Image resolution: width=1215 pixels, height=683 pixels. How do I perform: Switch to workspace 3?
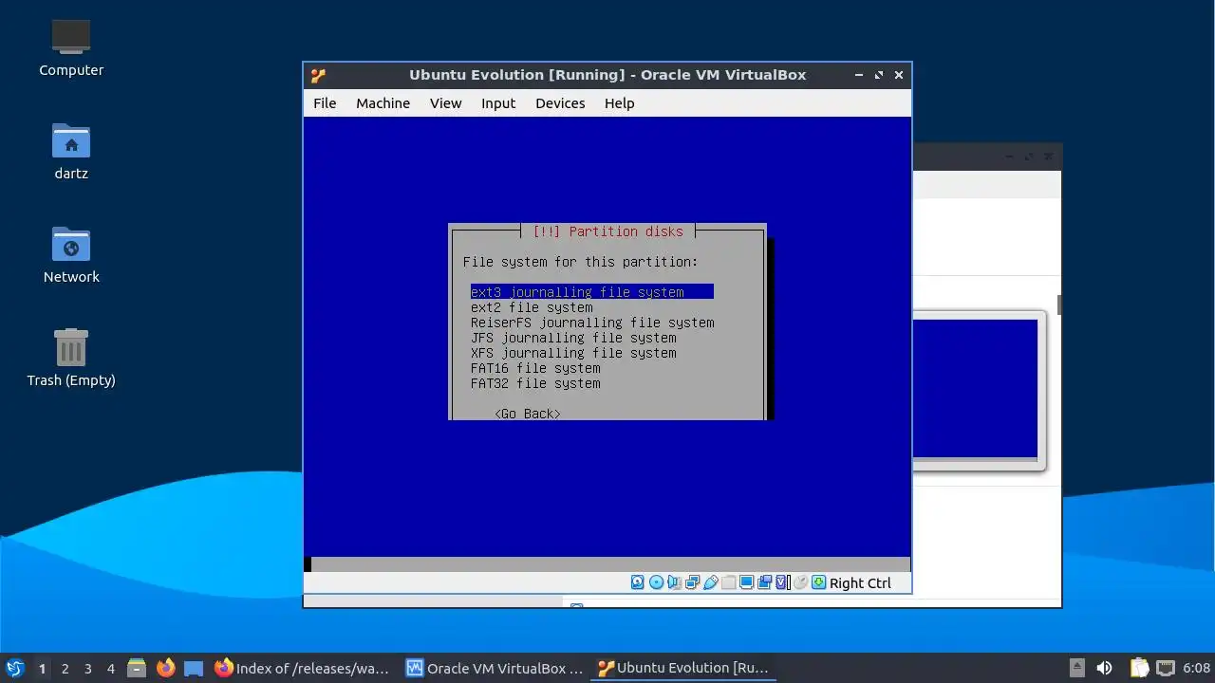point(87,668)
